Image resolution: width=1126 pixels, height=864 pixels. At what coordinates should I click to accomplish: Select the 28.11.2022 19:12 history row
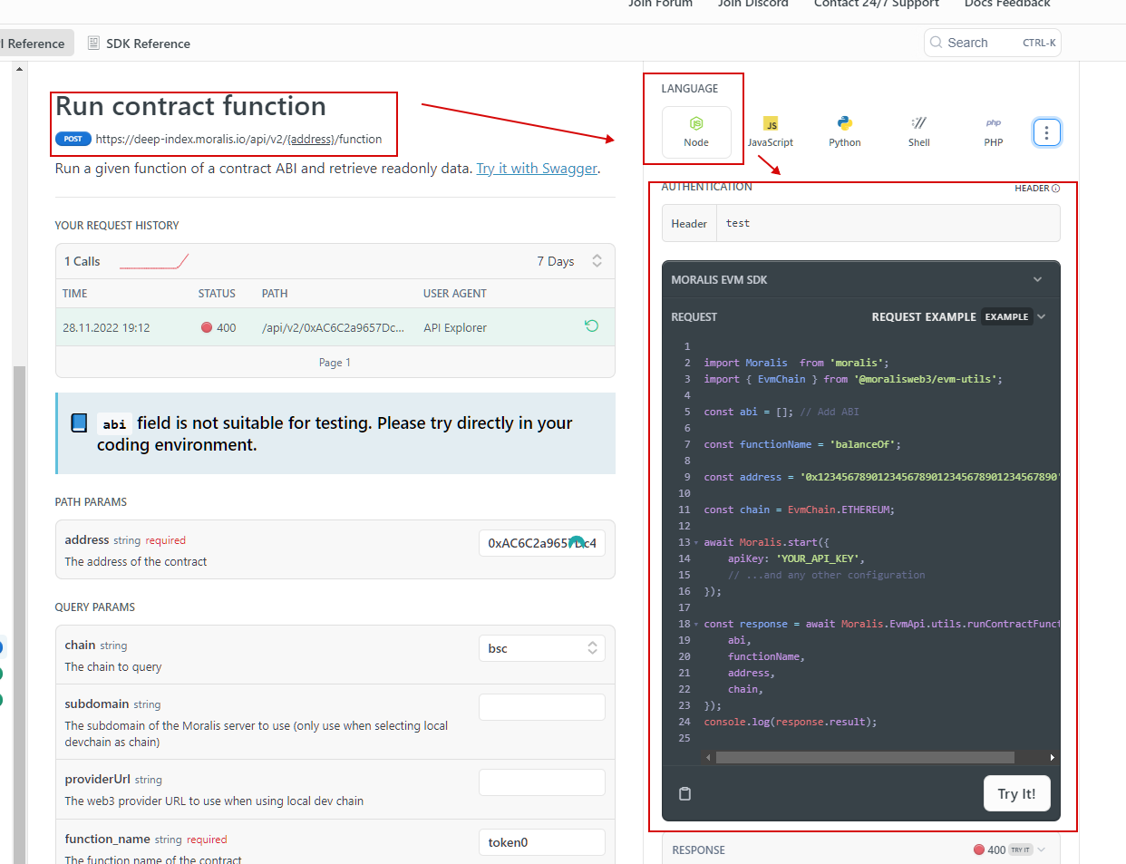(x=335, y=327)
